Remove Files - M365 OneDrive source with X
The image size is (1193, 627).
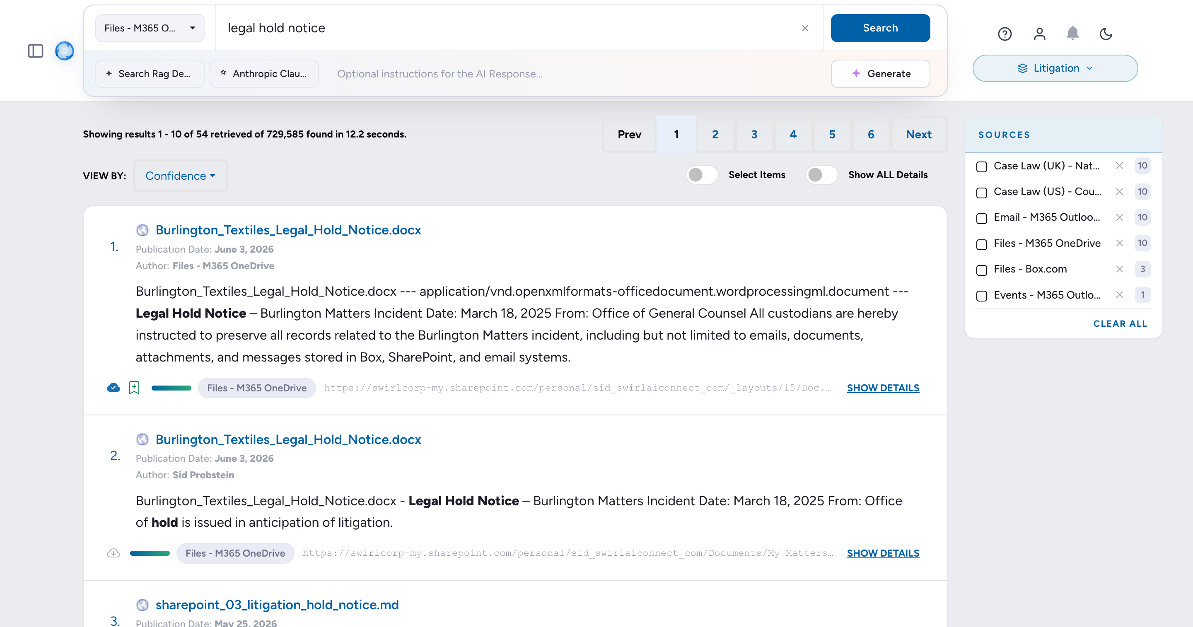pyautogui.click(x=1119, y=243)
